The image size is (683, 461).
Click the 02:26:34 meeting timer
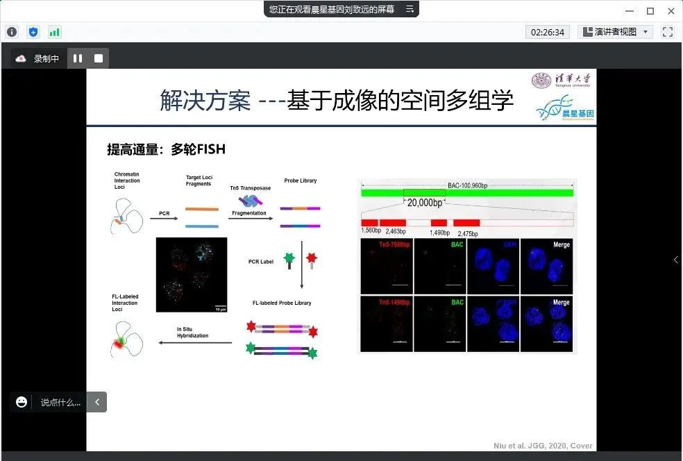coord(548,32)
